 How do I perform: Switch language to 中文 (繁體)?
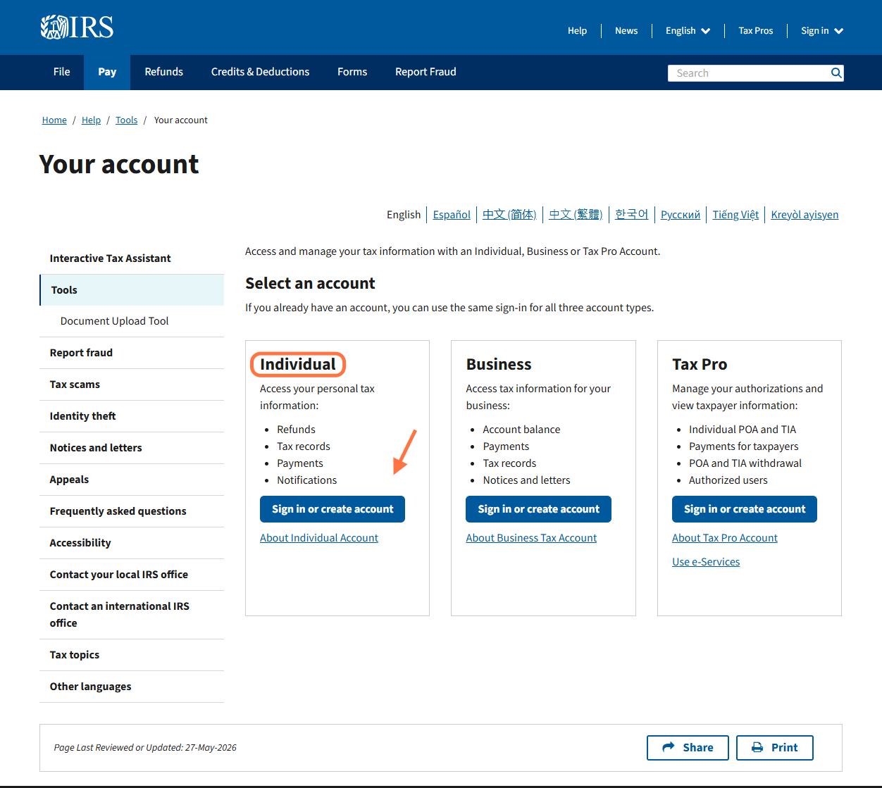[x=576, y=215]
